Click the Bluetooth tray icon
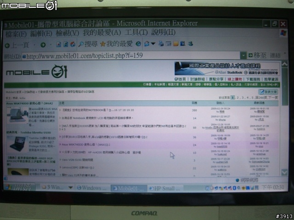294x220 pixels. [234, 187]
